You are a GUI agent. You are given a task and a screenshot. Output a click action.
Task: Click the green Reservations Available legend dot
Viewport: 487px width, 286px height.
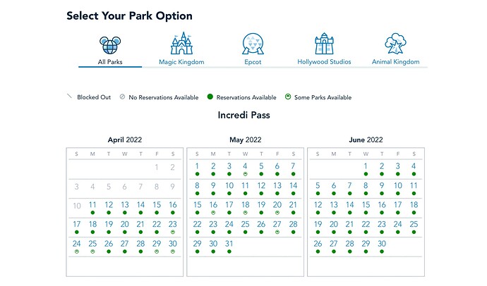point(210,97)
